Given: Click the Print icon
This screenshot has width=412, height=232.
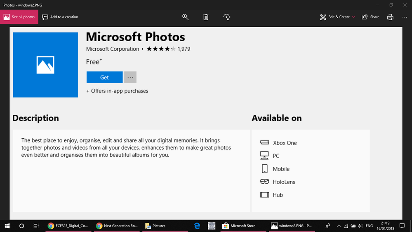Looking at the screenshot, I should tap(390, 17).
